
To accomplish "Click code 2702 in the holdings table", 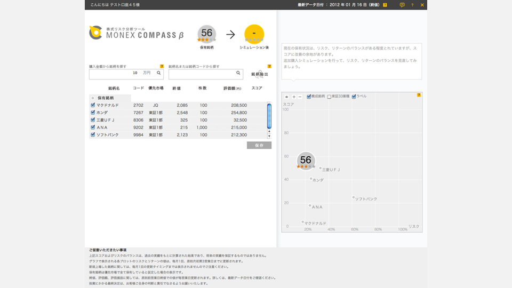I will [x=138, y=105].
